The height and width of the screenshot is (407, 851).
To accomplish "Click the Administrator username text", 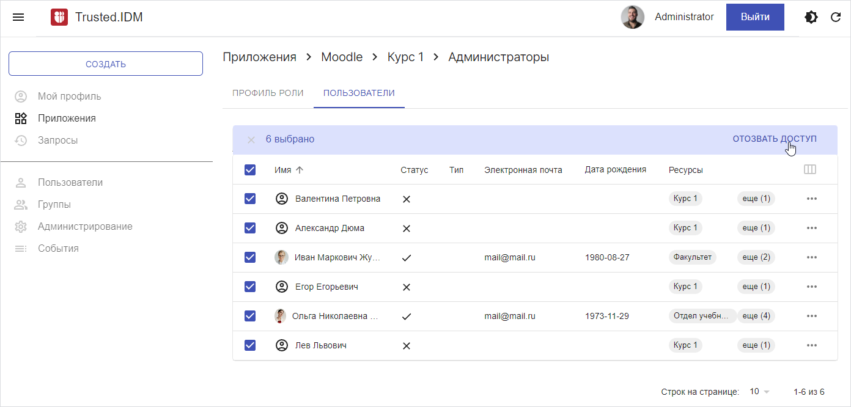I will (x=684, y=17).
